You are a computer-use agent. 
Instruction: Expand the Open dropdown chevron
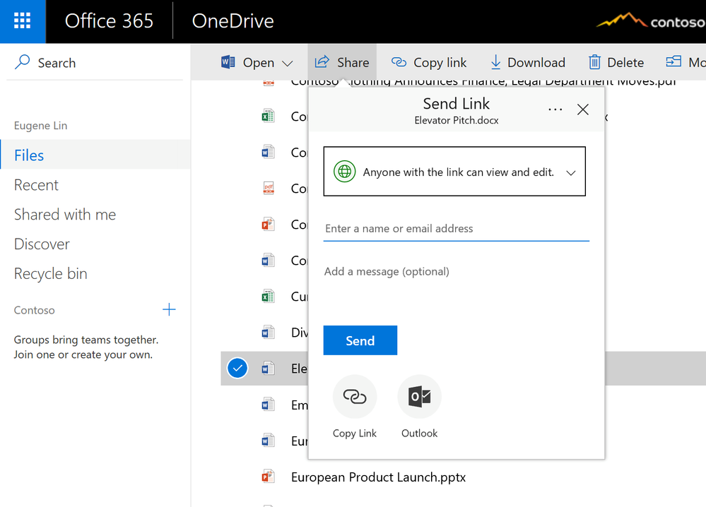click(287, 64)
